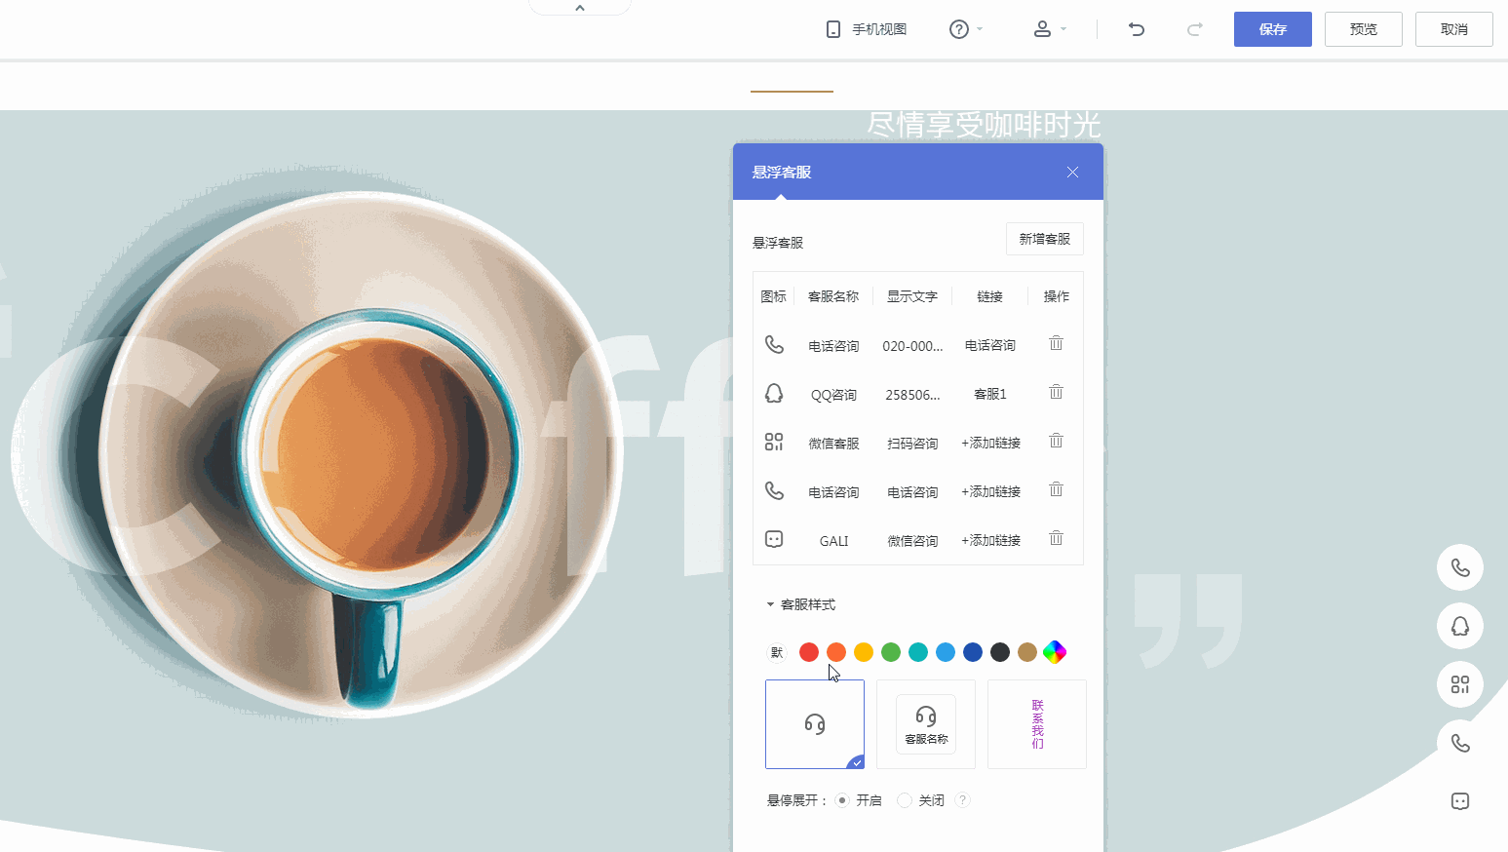Click the top floating phone button on page
The image size is (1508, 852).
(x=1460, y=567)
